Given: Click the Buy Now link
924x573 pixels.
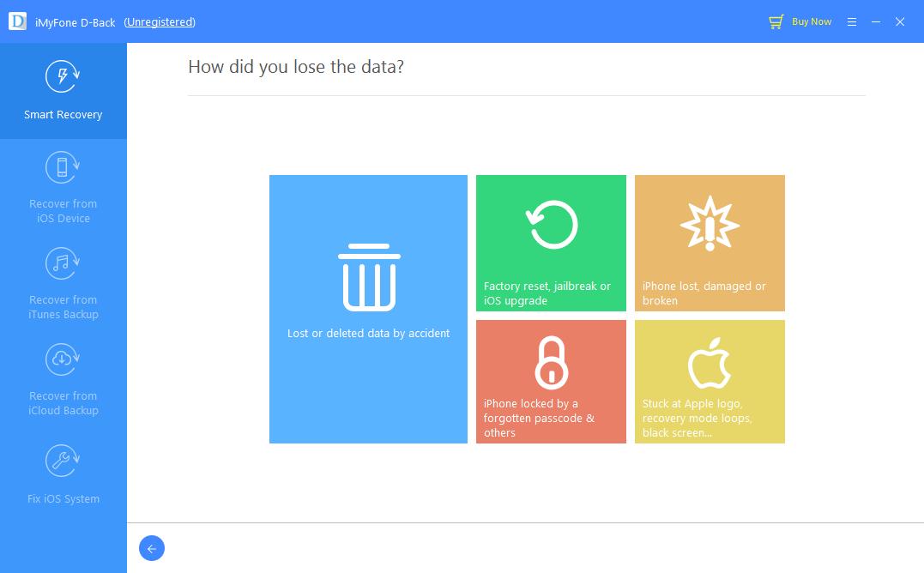Looking at the screenshot, I should (x=812, y=21).
